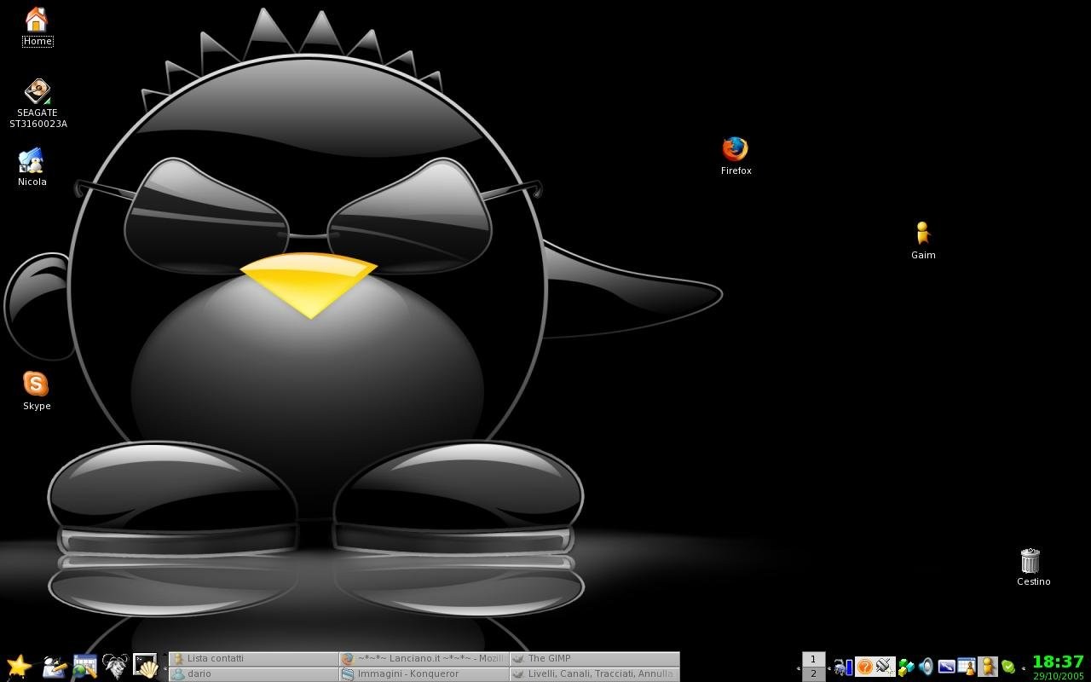Screen dimensions: 1091x682
Task: Click the battery power tray icon
Action: pos(843,667)
